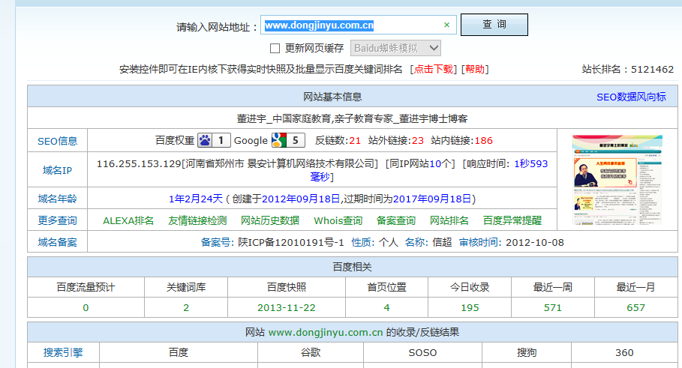Open the 网站排名 link

click(449, 220)
